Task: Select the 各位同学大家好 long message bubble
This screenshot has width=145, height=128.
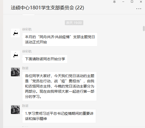Action: click(59, 86)
